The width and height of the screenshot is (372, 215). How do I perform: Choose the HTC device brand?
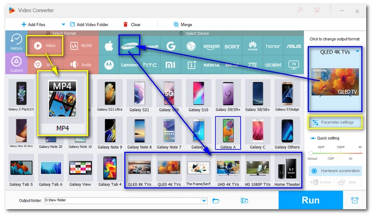coord(150,65)
